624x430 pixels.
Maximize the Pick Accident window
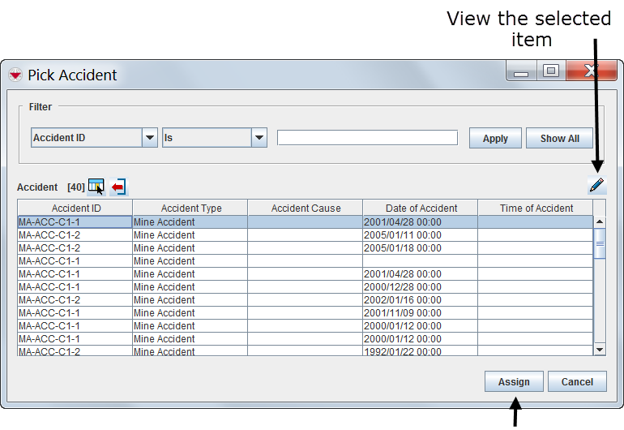[551, 71]
